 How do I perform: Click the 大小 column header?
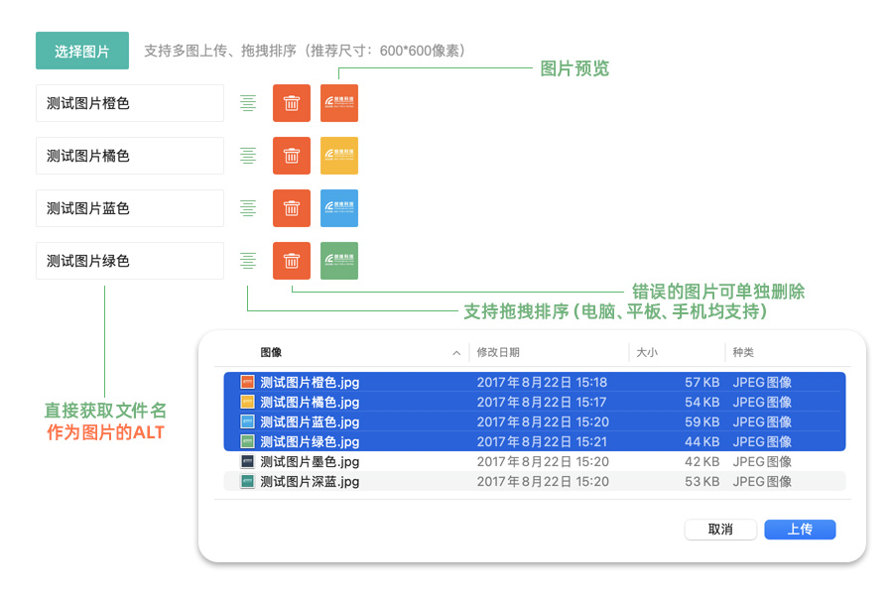pyautogui.click(x=645, y=352)
